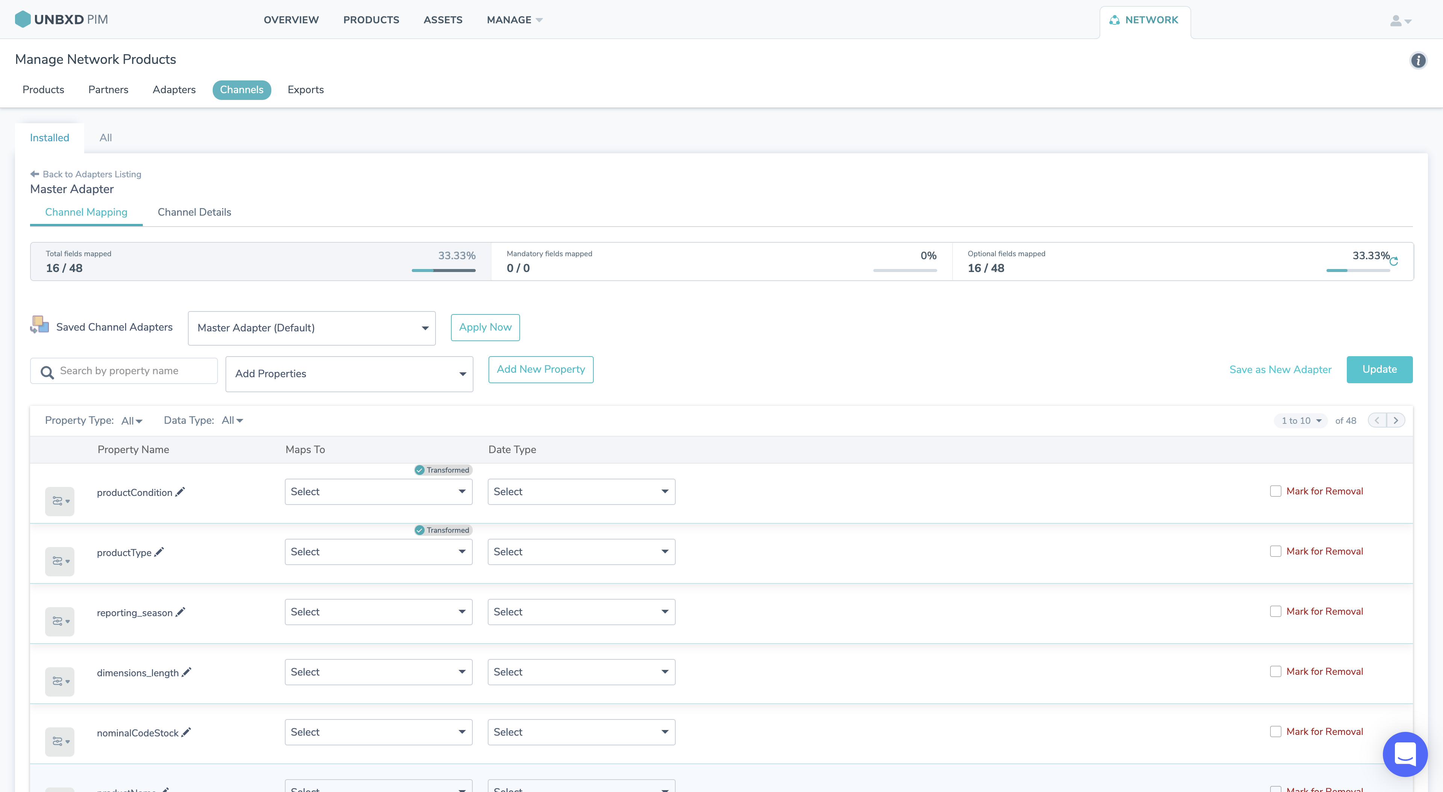Go to ASSETS in top navigation

[443, 20]
